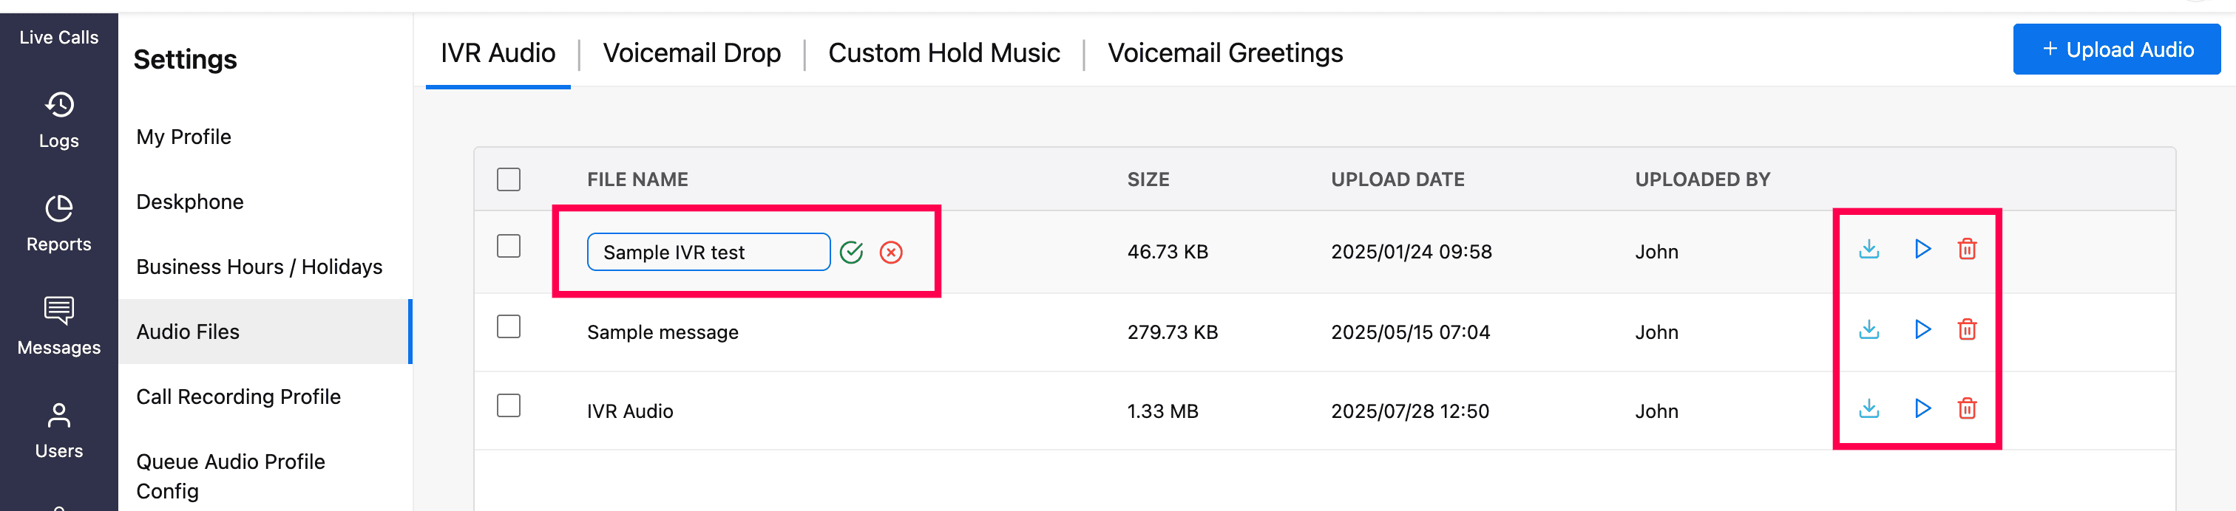Image resolution: width=2236 pixels, height=511 pixels.
Task: Open Reports from the left sidebar
Action: (x=59, y=224)
